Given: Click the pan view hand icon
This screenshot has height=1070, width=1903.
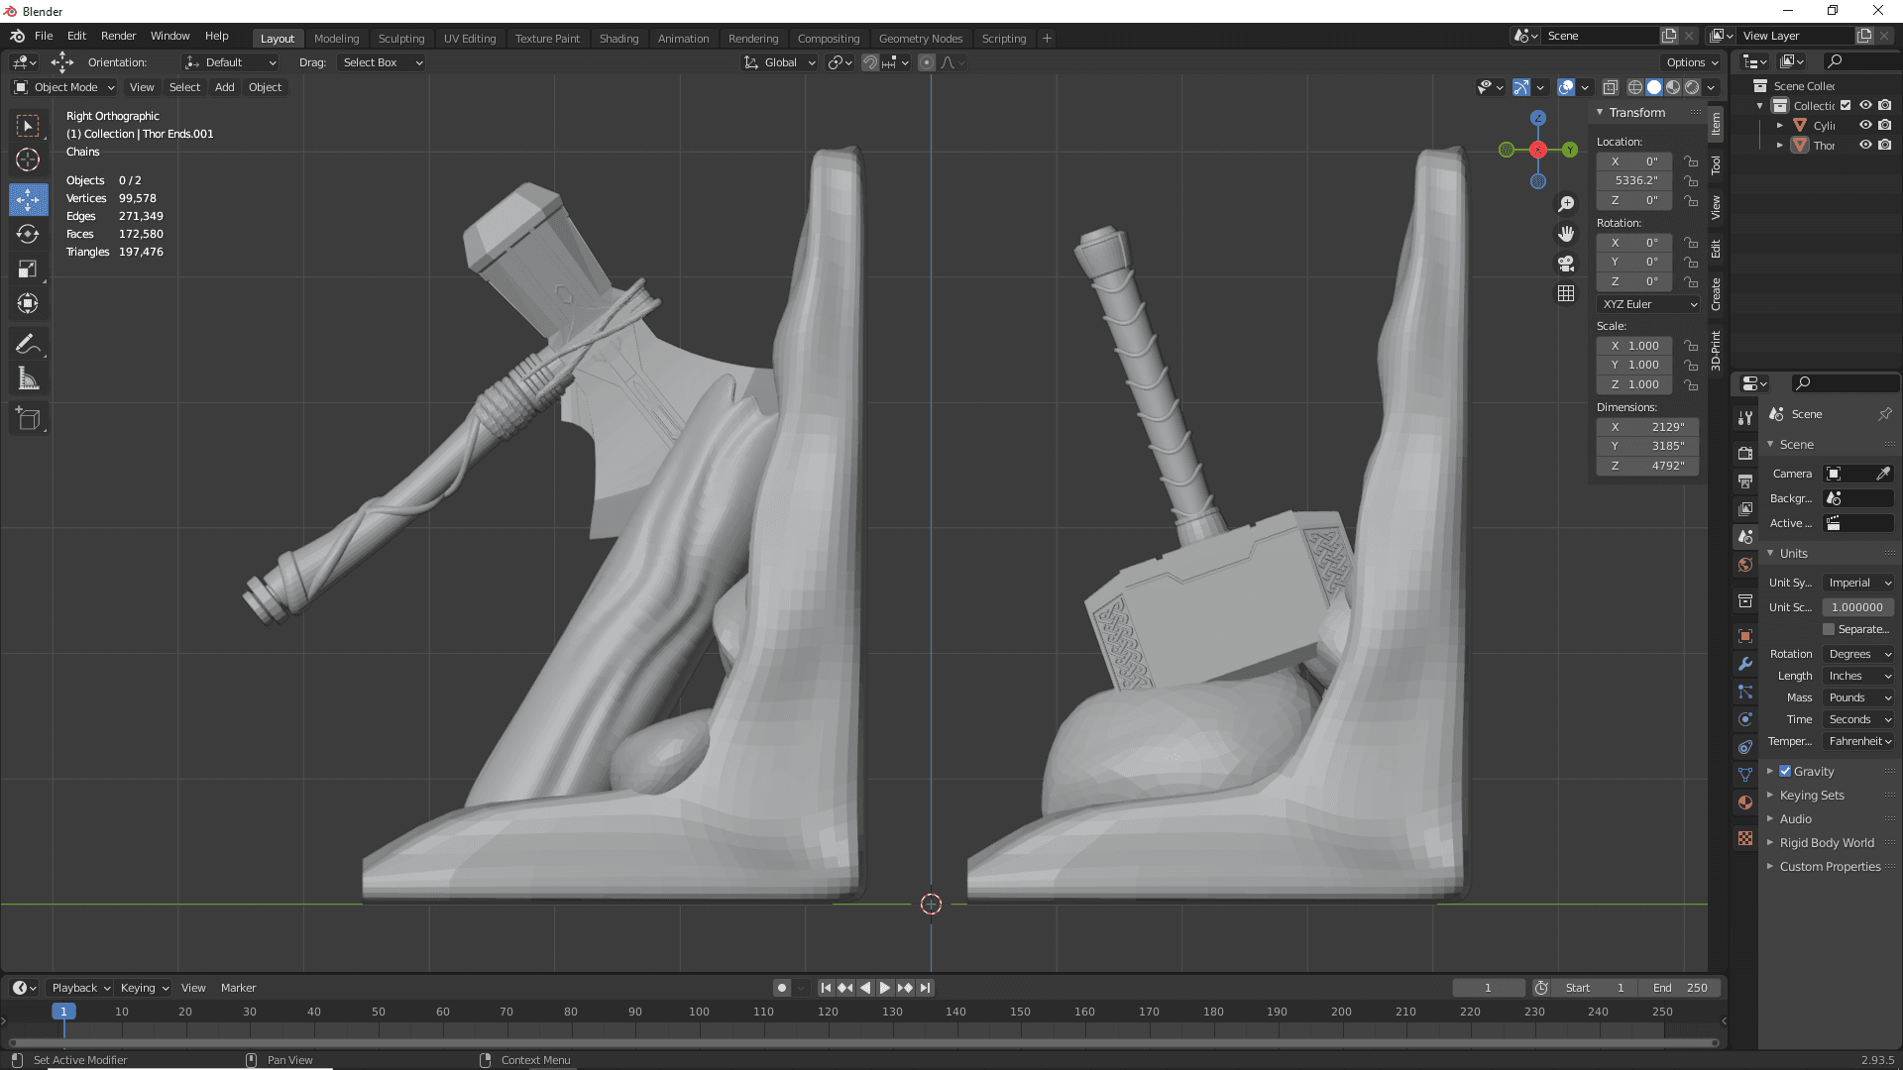Looking at the screenshot, I should (x=1566, y=234).
